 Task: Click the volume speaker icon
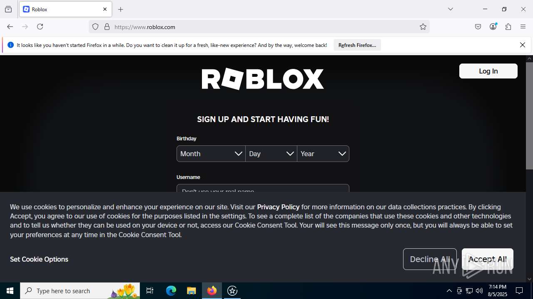(x=479, y=291)
